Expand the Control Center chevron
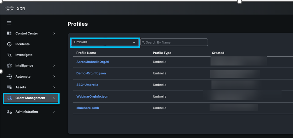Screen dimensions: 293x138 tap(54, 34)
